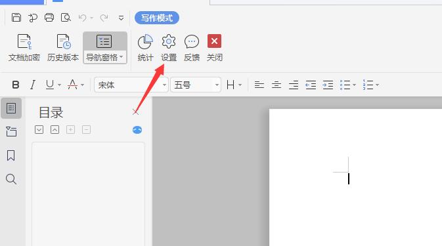Toggle Italic formatting
The height and width of the screenshot is (246, 442).
(33, 85)
